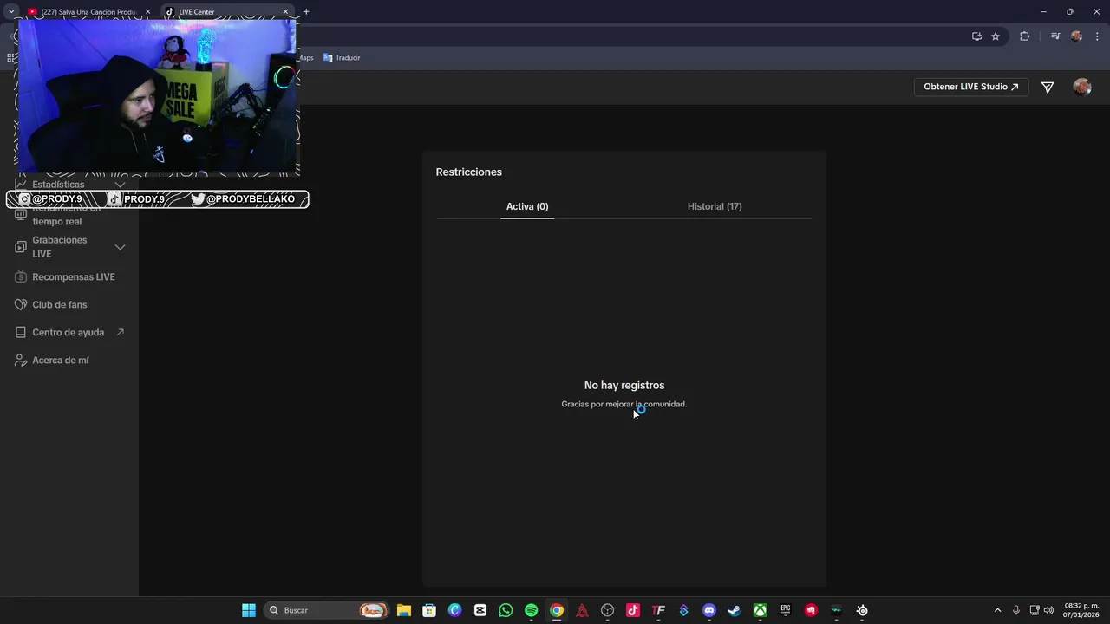
Task: Click Obtener LIVE Studio button
Action: [971, 87]
